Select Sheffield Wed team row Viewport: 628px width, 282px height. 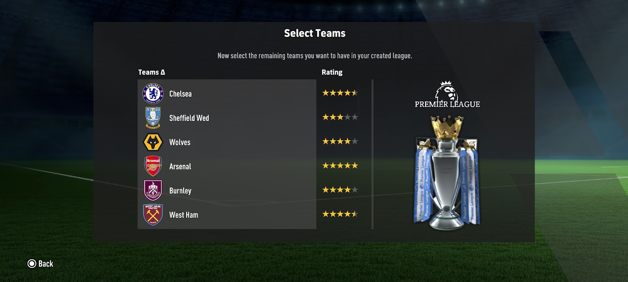[x=227, y=118]
